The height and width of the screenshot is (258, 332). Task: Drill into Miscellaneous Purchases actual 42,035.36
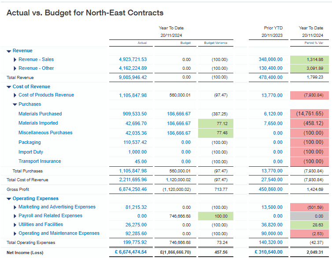coord(136,133)
